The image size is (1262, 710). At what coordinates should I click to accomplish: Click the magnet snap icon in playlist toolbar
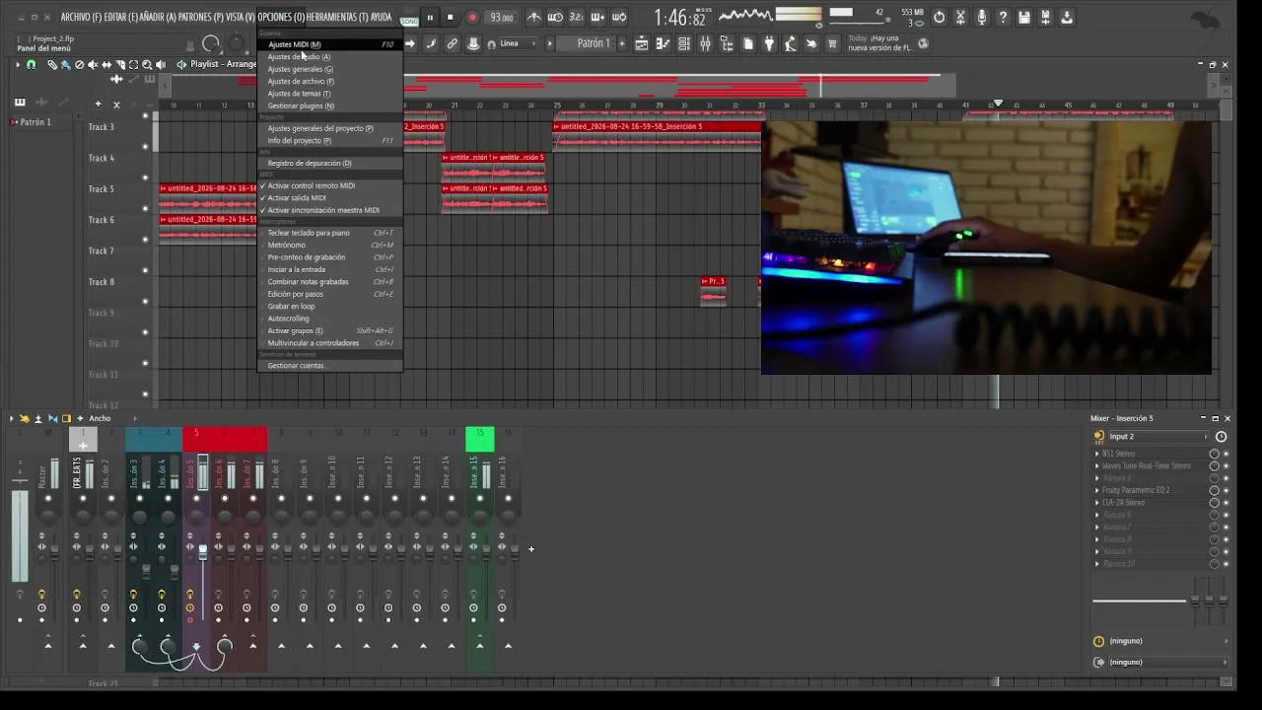32,64
